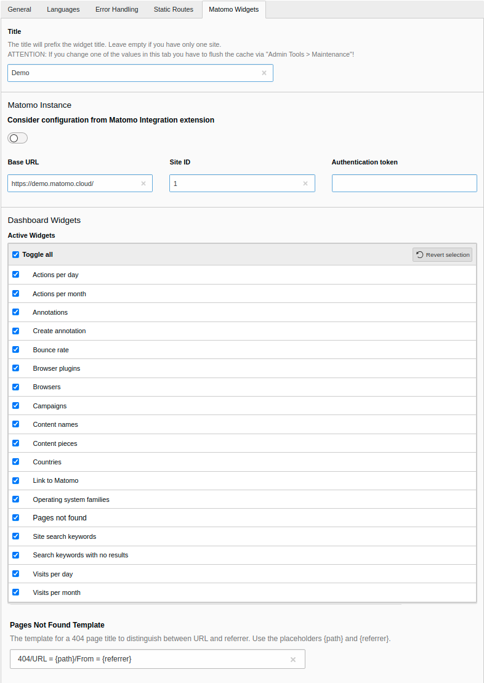Clear the Title field with its X icon
The image size is (484, 683).
(264, 73)
